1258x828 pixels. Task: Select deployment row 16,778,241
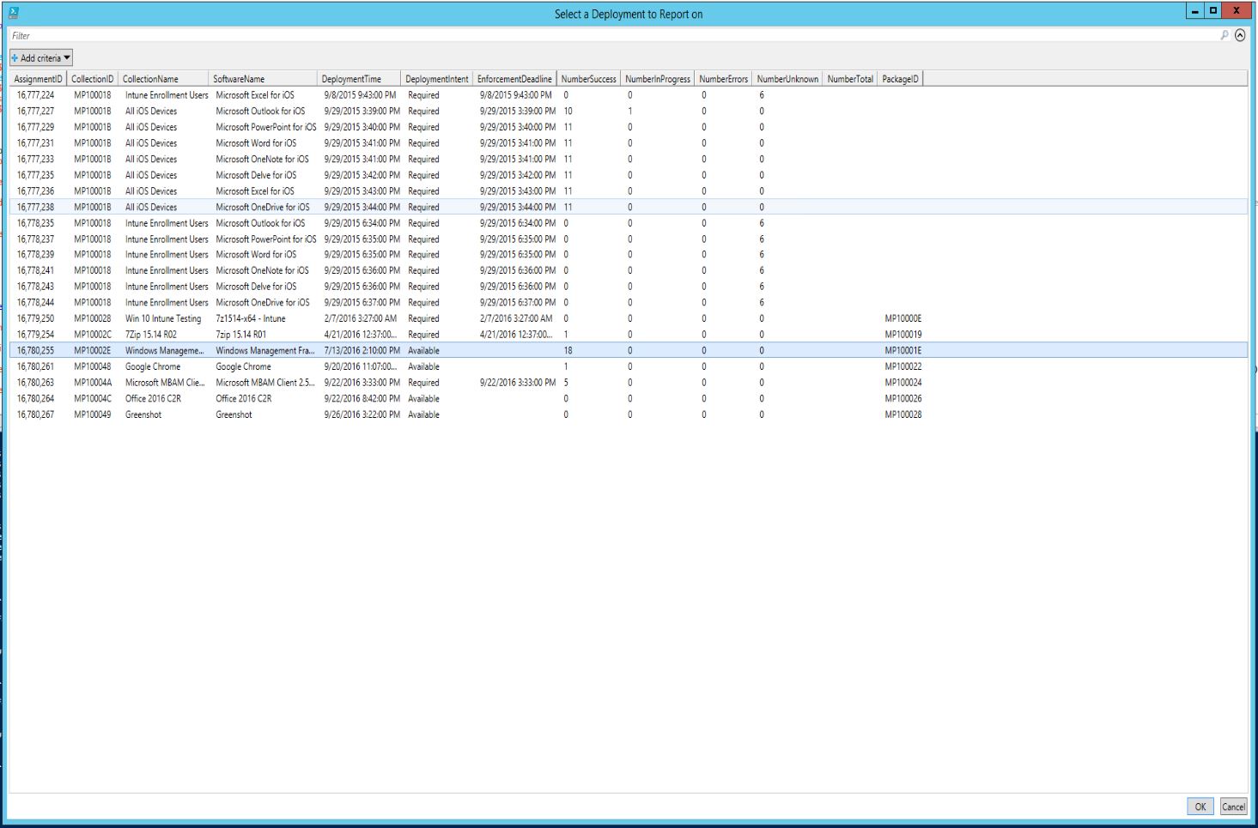pos(628,270)
